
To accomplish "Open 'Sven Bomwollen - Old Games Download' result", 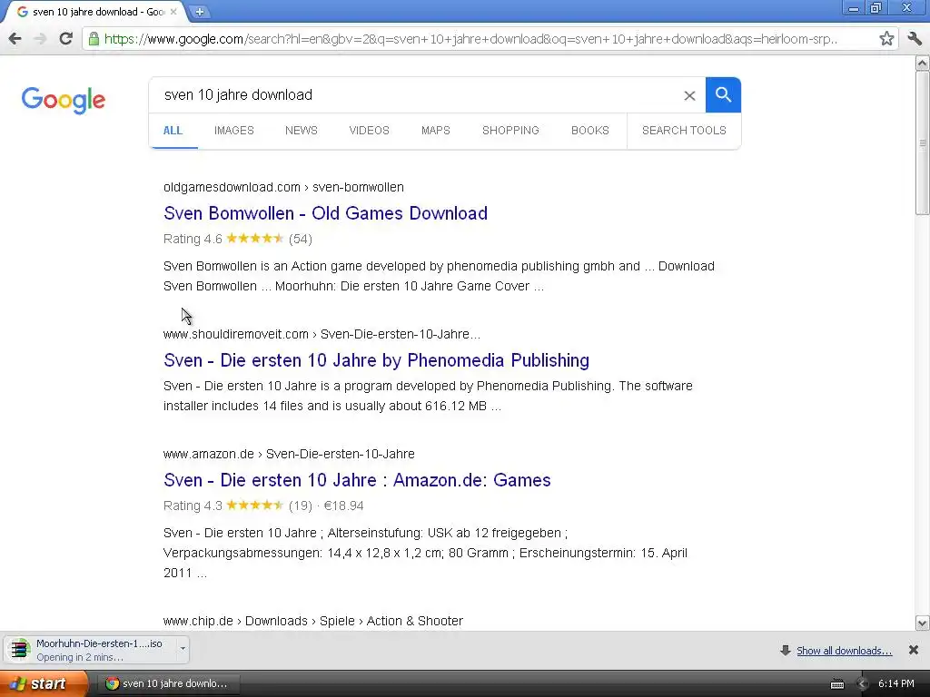I will point(325,213).
